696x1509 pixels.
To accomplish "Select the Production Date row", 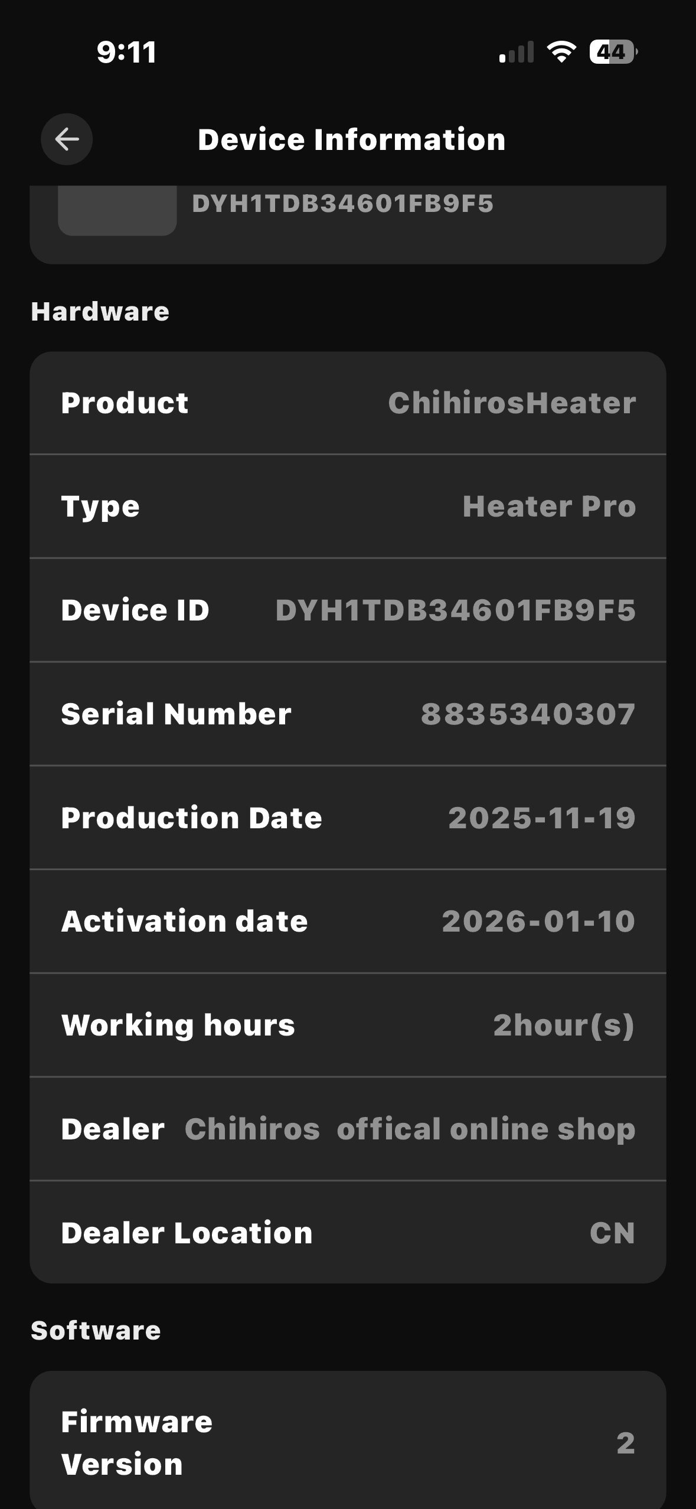I will tap(348, 818).
